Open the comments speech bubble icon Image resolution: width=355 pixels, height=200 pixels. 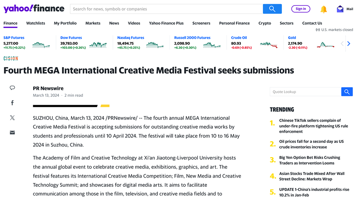pyautogui.click(x=12, y=88)
